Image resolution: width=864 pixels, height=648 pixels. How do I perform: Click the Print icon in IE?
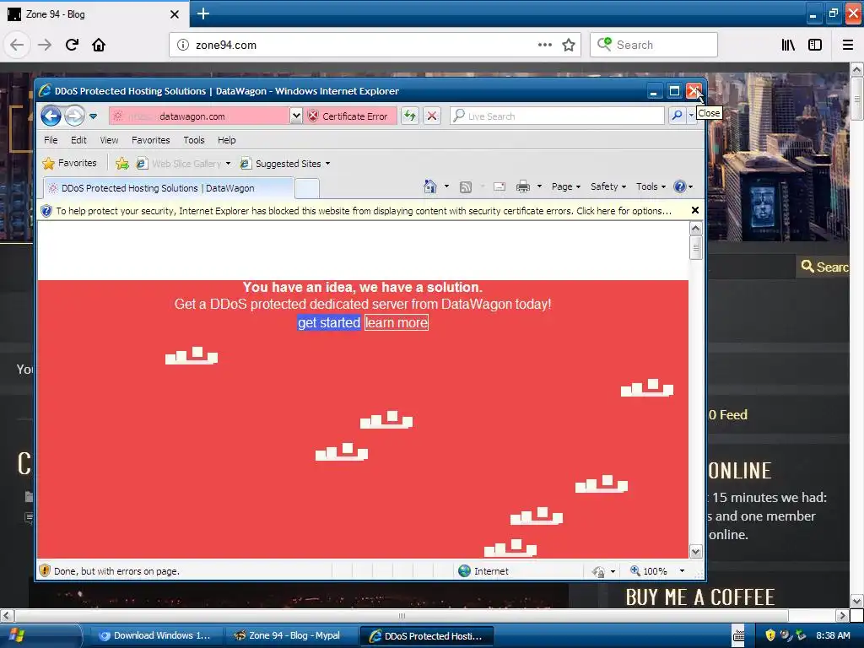pyautogui.click(x=523, y=186)
